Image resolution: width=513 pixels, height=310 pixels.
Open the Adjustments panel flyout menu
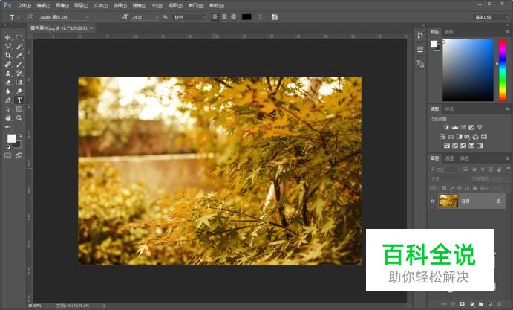[x=508, y=109]
